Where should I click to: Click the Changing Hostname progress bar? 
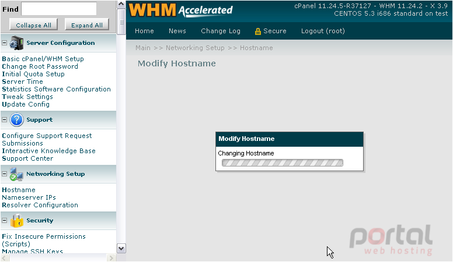click(283, 163)
